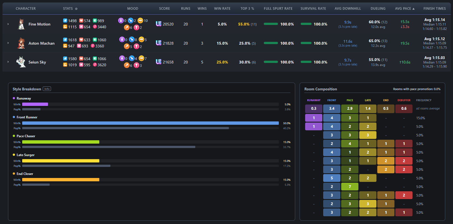
Task: Expand the Fine Motion row
Action: pyautogui.click(x=8, y=24)
